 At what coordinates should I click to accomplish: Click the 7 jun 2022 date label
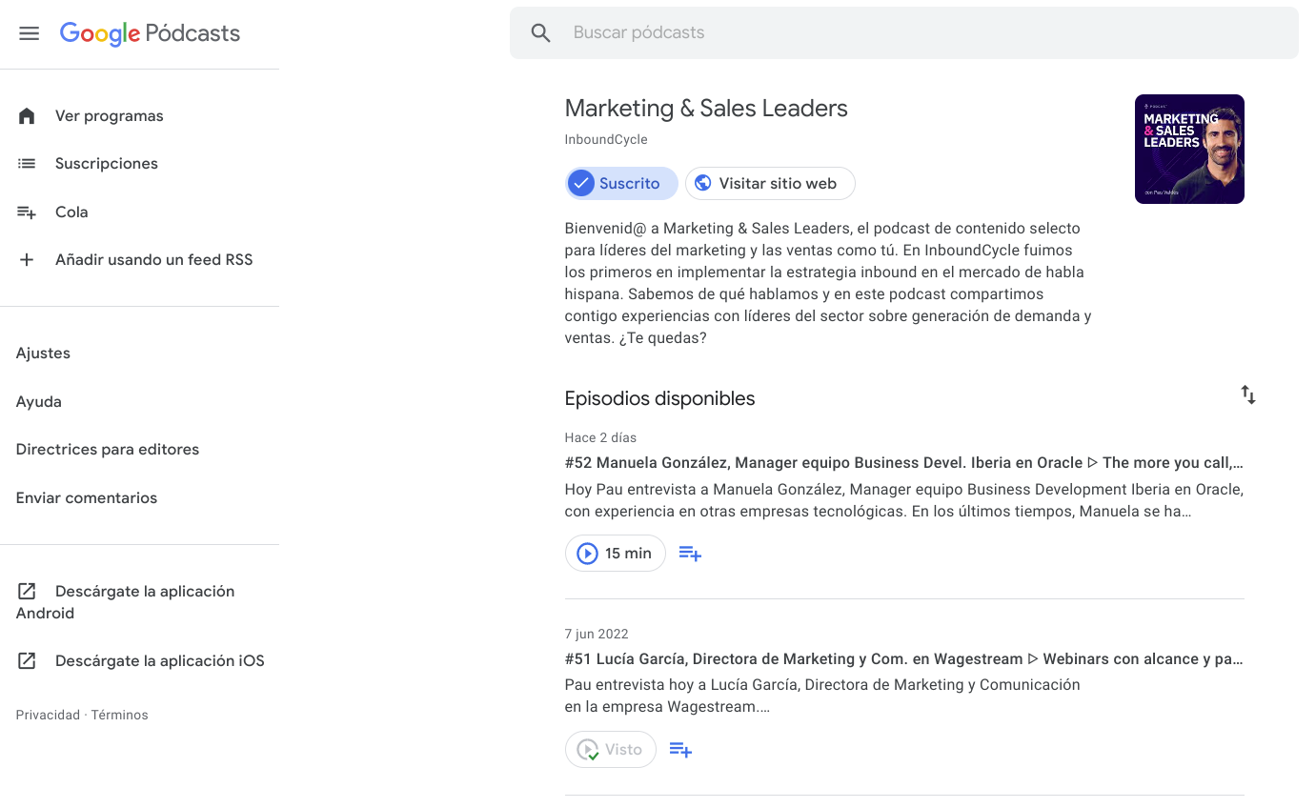(x=597, y=635)
